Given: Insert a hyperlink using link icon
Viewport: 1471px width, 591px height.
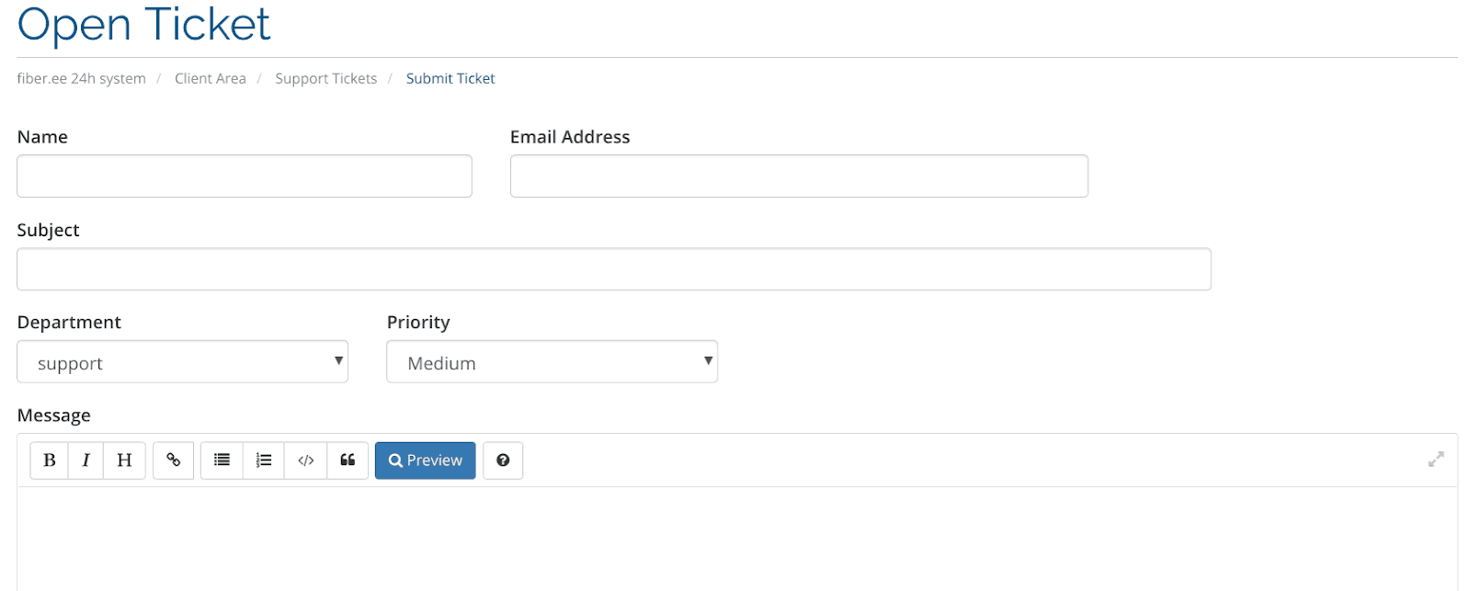Looking at the screenshot, I should point(173,460).
